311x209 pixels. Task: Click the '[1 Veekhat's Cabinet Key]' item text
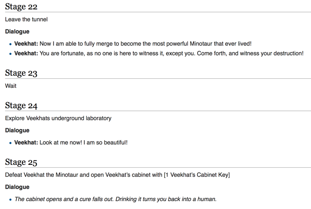(x=197, y=175)
